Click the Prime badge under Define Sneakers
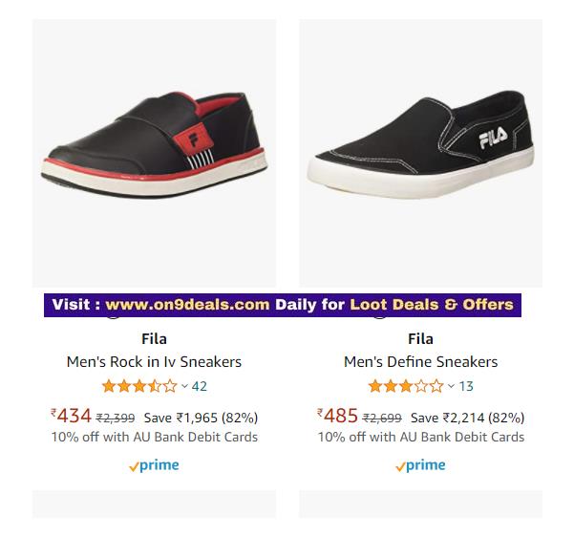Screen dimensions: 574x537 (420, 465)
